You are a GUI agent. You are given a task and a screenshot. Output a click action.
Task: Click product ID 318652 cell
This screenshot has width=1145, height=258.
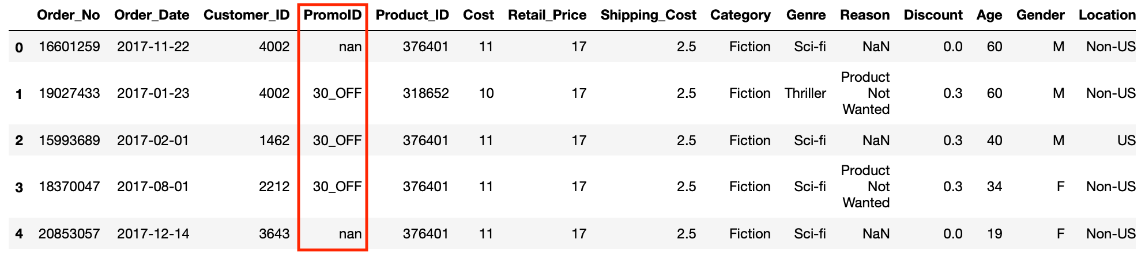(x=425, y=93)
